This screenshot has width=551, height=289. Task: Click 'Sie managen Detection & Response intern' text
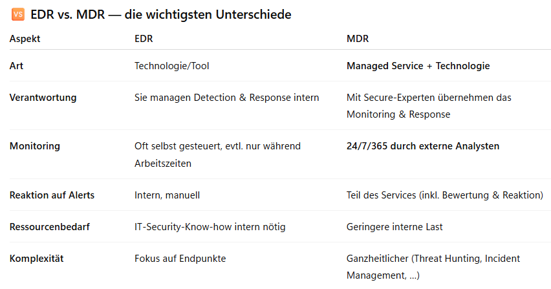point(226,98)
